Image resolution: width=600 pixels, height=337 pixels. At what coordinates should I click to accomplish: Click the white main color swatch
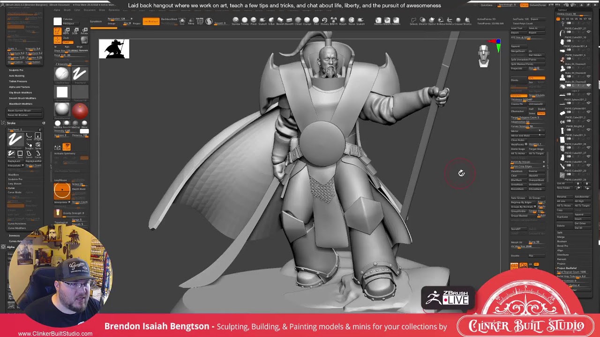58,21
